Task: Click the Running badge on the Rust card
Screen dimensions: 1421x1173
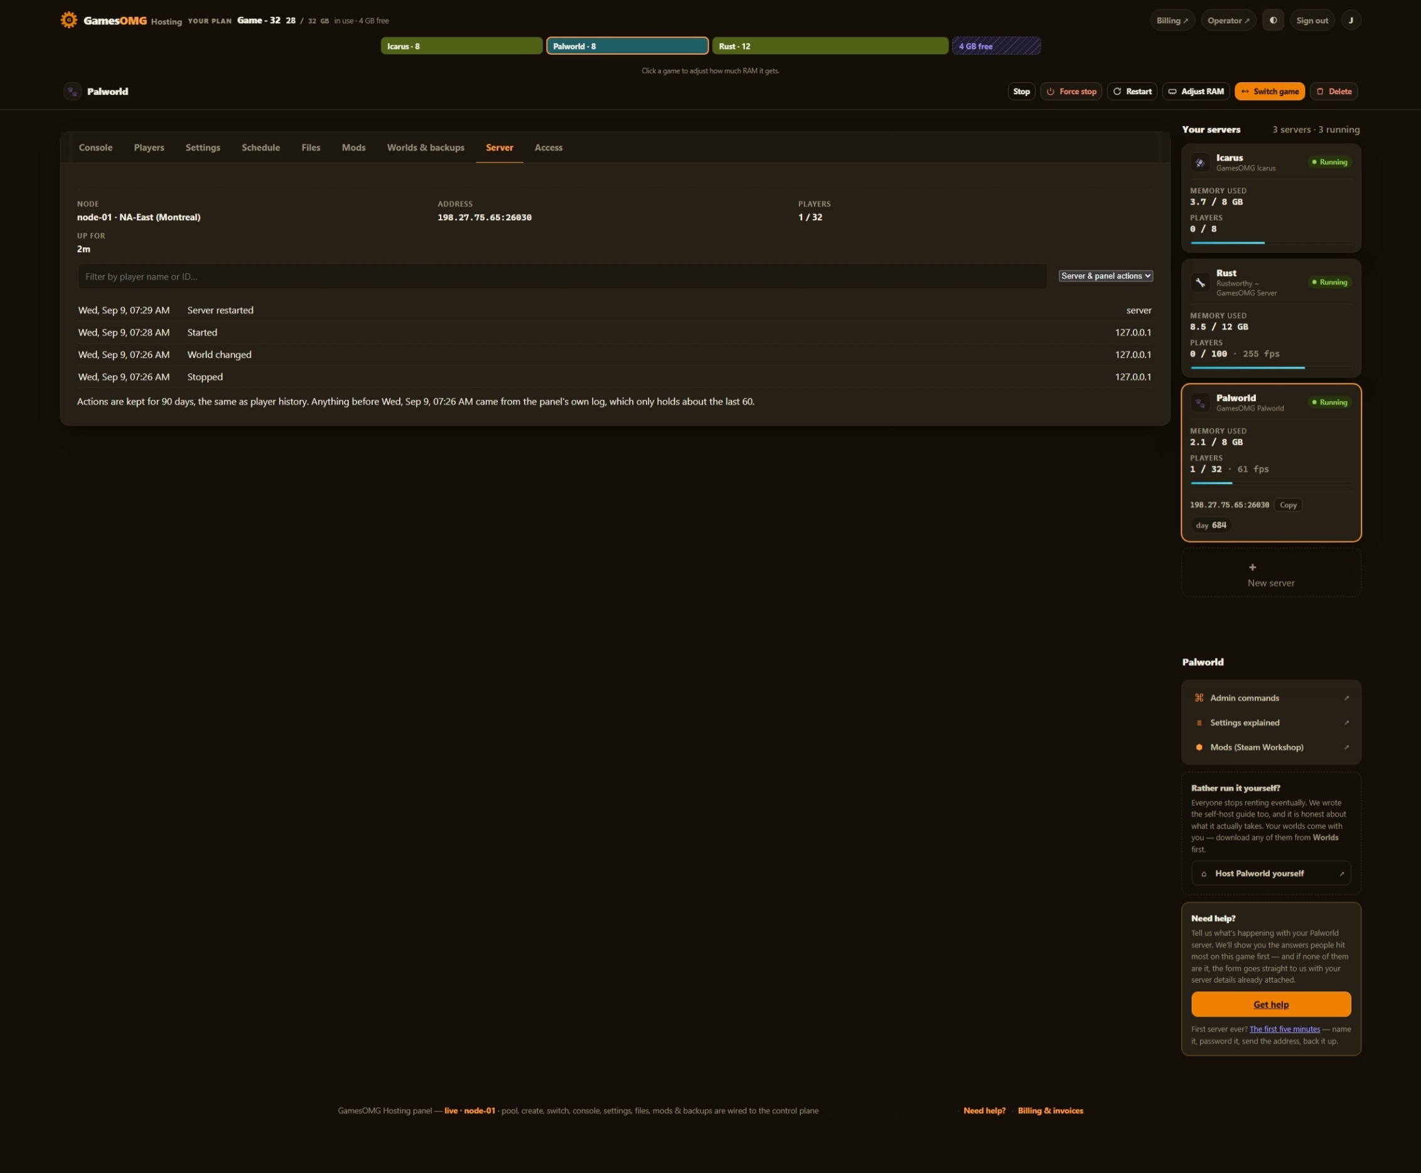Action: tap(1329, 282)
